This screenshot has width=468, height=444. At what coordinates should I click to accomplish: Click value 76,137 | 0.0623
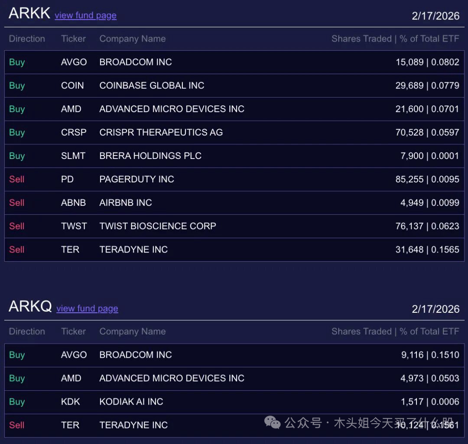427,226
